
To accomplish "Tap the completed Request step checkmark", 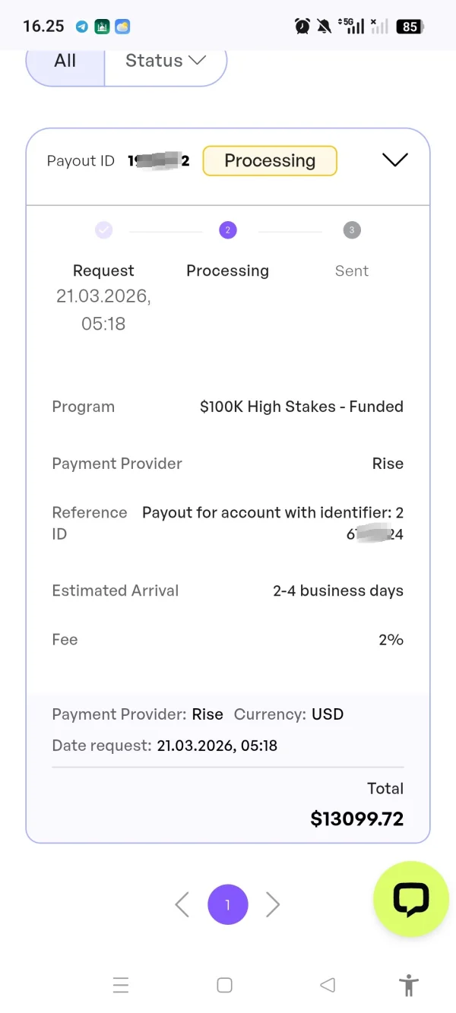I will click(104, 230).
